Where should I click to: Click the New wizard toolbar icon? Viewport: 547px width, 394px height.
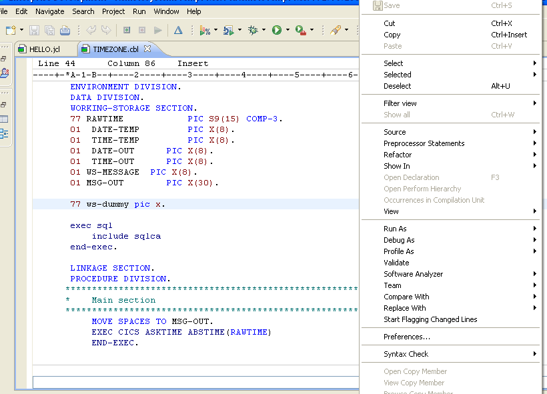click(11, 31)
